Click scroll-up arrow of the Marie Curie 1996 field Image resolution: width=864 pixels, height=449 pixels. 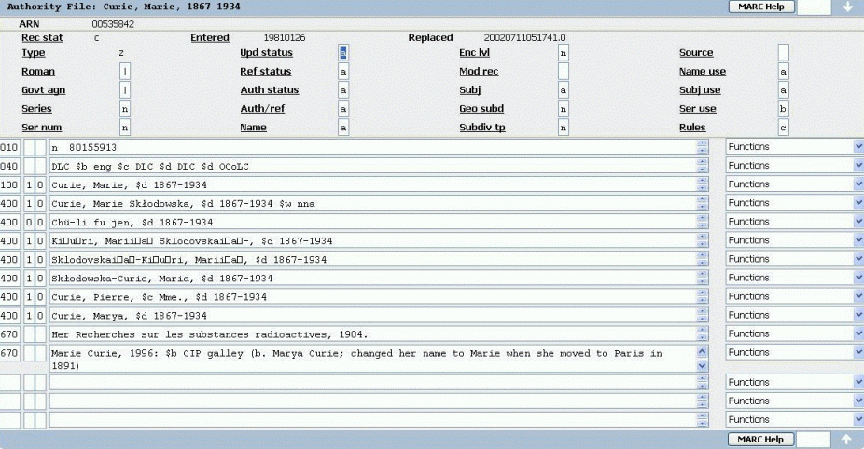(x=704, y=350)
